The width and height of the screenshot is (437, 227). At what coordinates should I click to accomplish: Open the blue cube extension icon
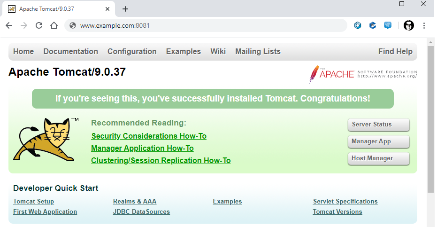point(373,25)
